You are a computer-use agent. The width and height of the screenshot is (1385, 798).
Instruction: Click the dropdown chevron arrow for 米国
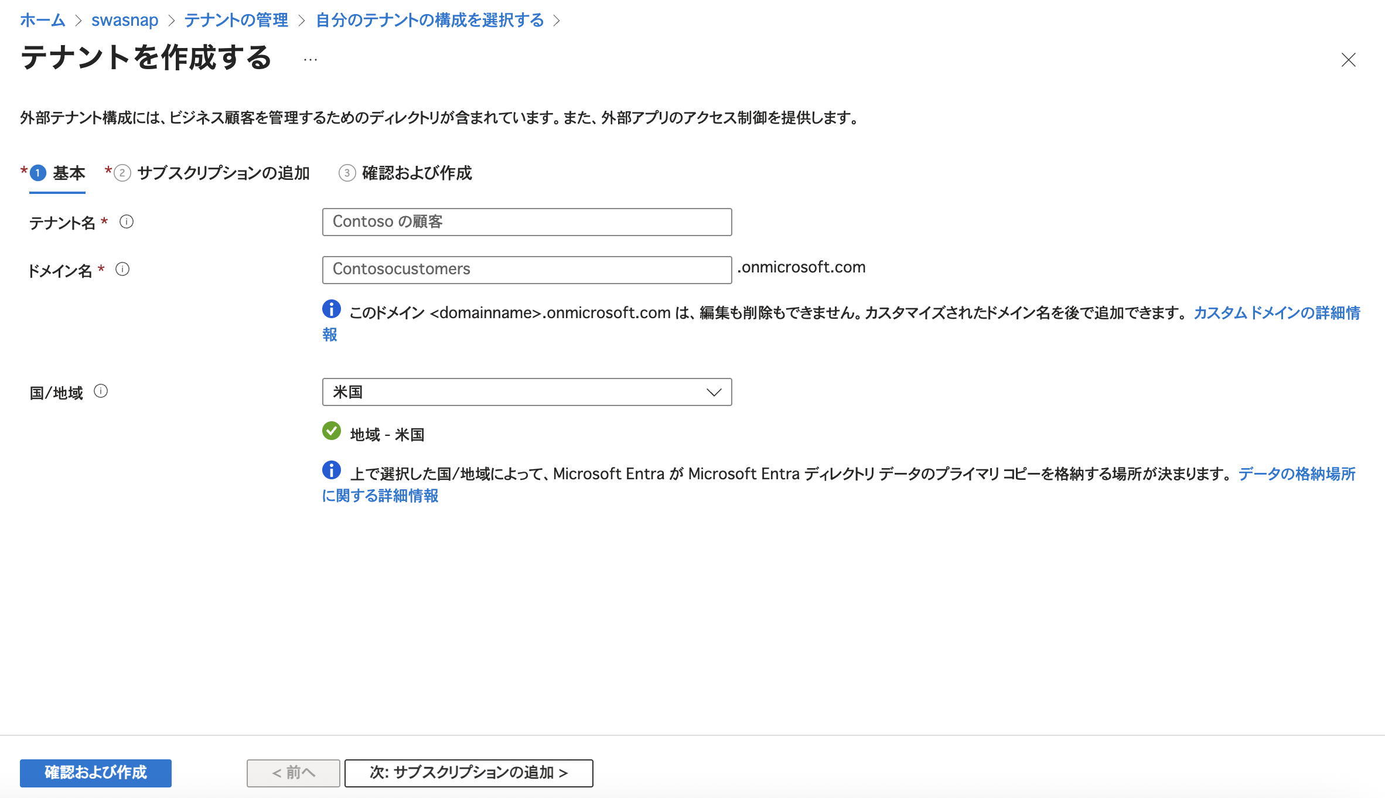coord(714,392)
